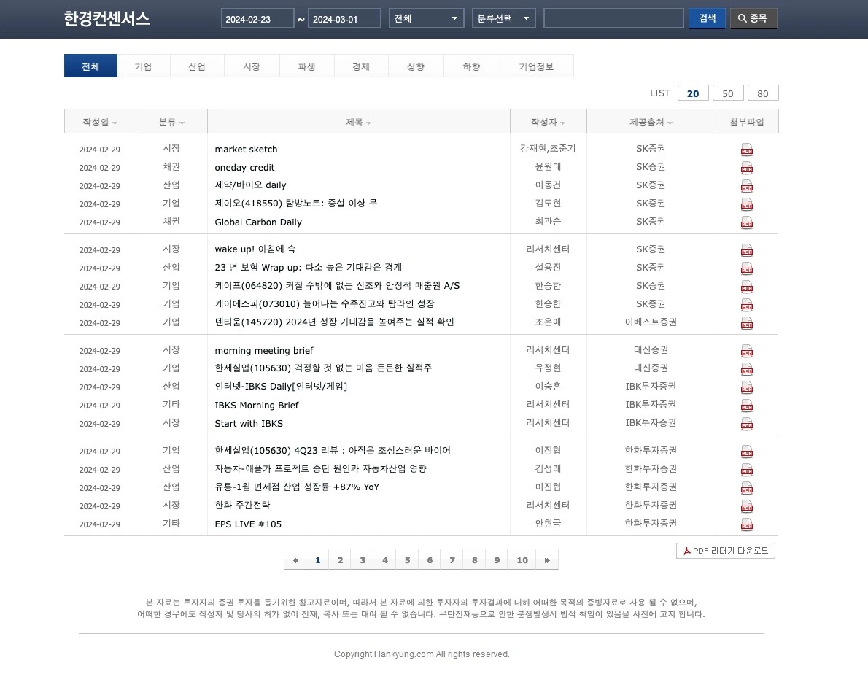This screenshot has height=674, width=868.
Task: Select list size 50 per page
Action: coord(728,93)
